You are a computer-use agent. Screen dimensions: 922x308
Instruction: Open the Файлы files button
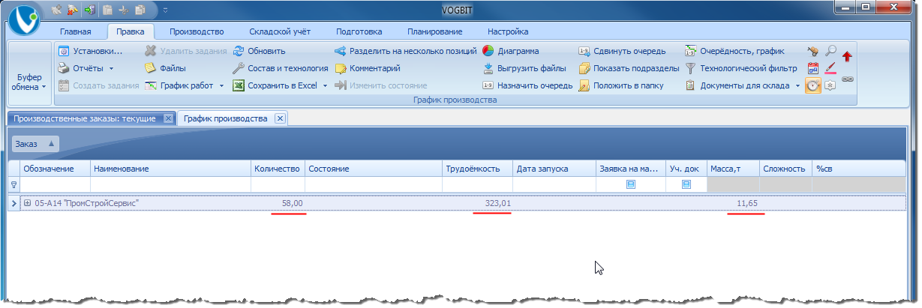[165, 68]
